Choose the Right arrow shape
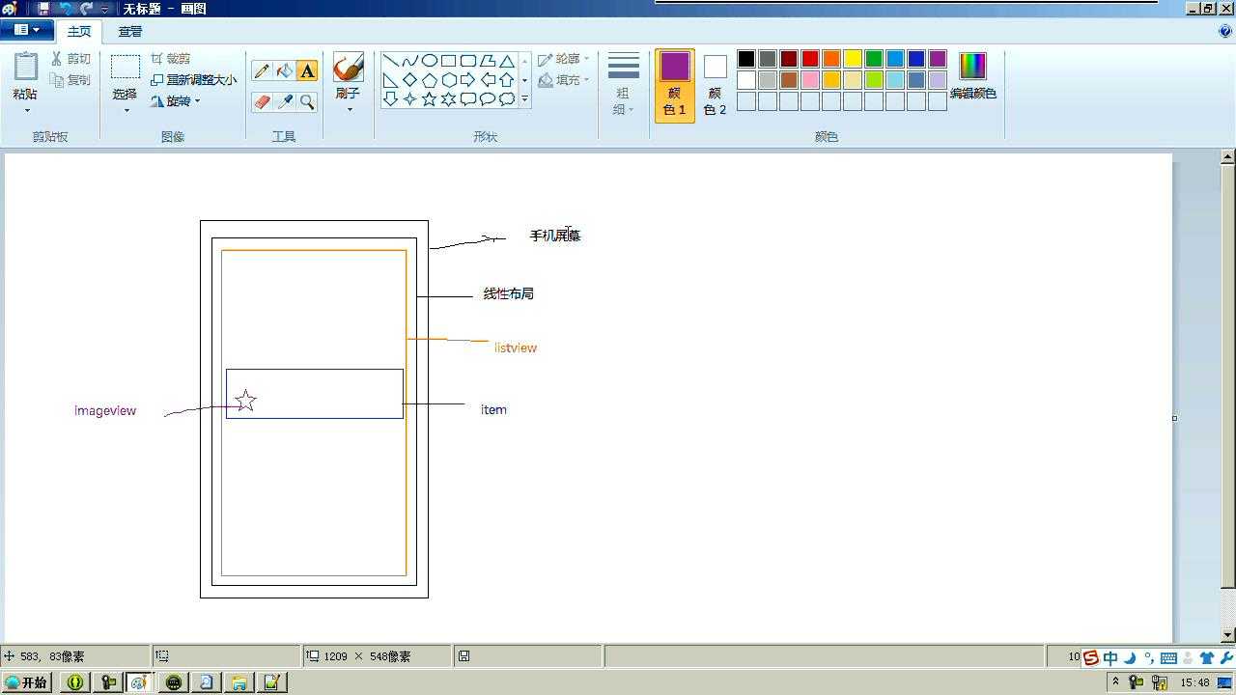Screen dimensions: 1236x695 pyautogui.click(x=468, y=80)
